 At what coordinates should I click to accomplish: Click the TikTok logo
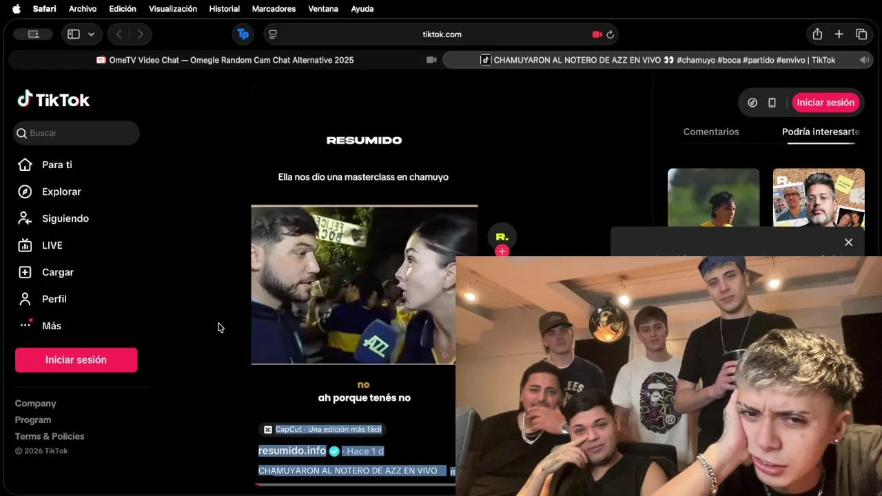[x=54, y=100]
